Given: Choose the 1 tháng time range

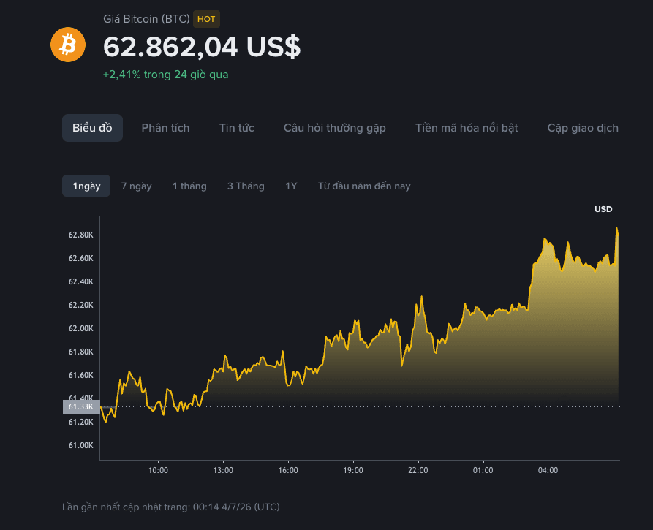Looking at the screenshot, I should (189, 186).
